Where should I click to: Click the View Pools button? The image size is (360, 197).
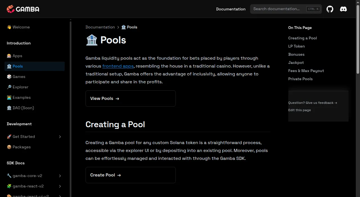click(130, 98)
